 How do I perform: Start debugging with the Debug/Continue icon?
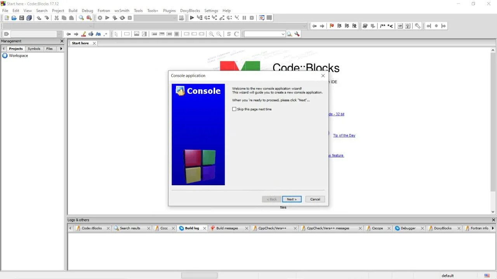(x=192, y=18)
